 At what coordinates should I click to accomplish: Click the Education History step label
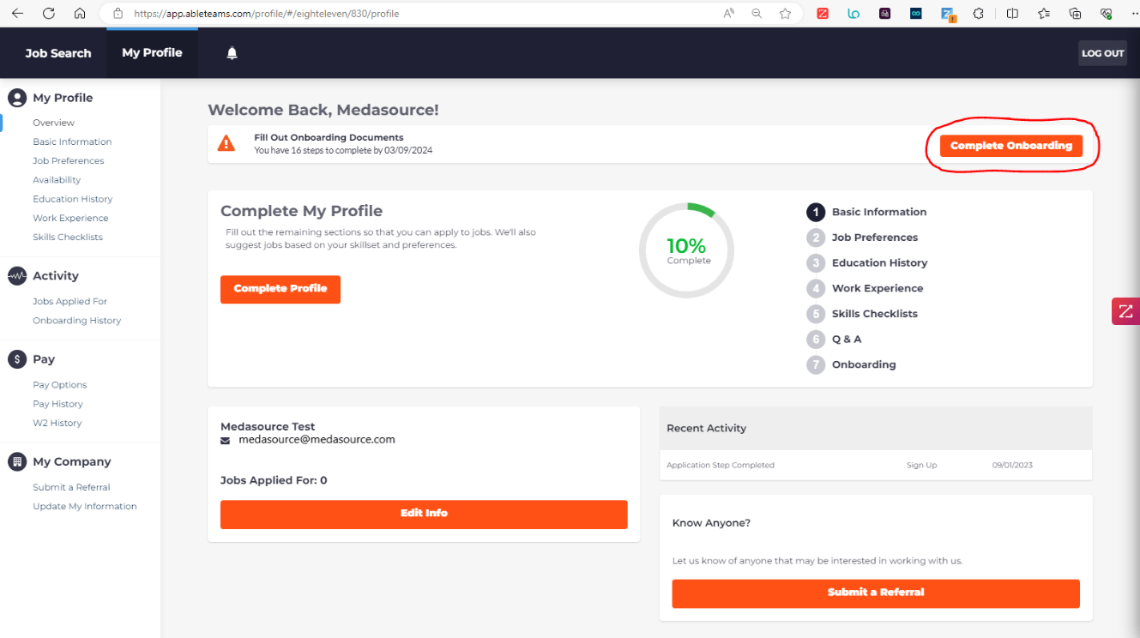click(x=880, y=263)
